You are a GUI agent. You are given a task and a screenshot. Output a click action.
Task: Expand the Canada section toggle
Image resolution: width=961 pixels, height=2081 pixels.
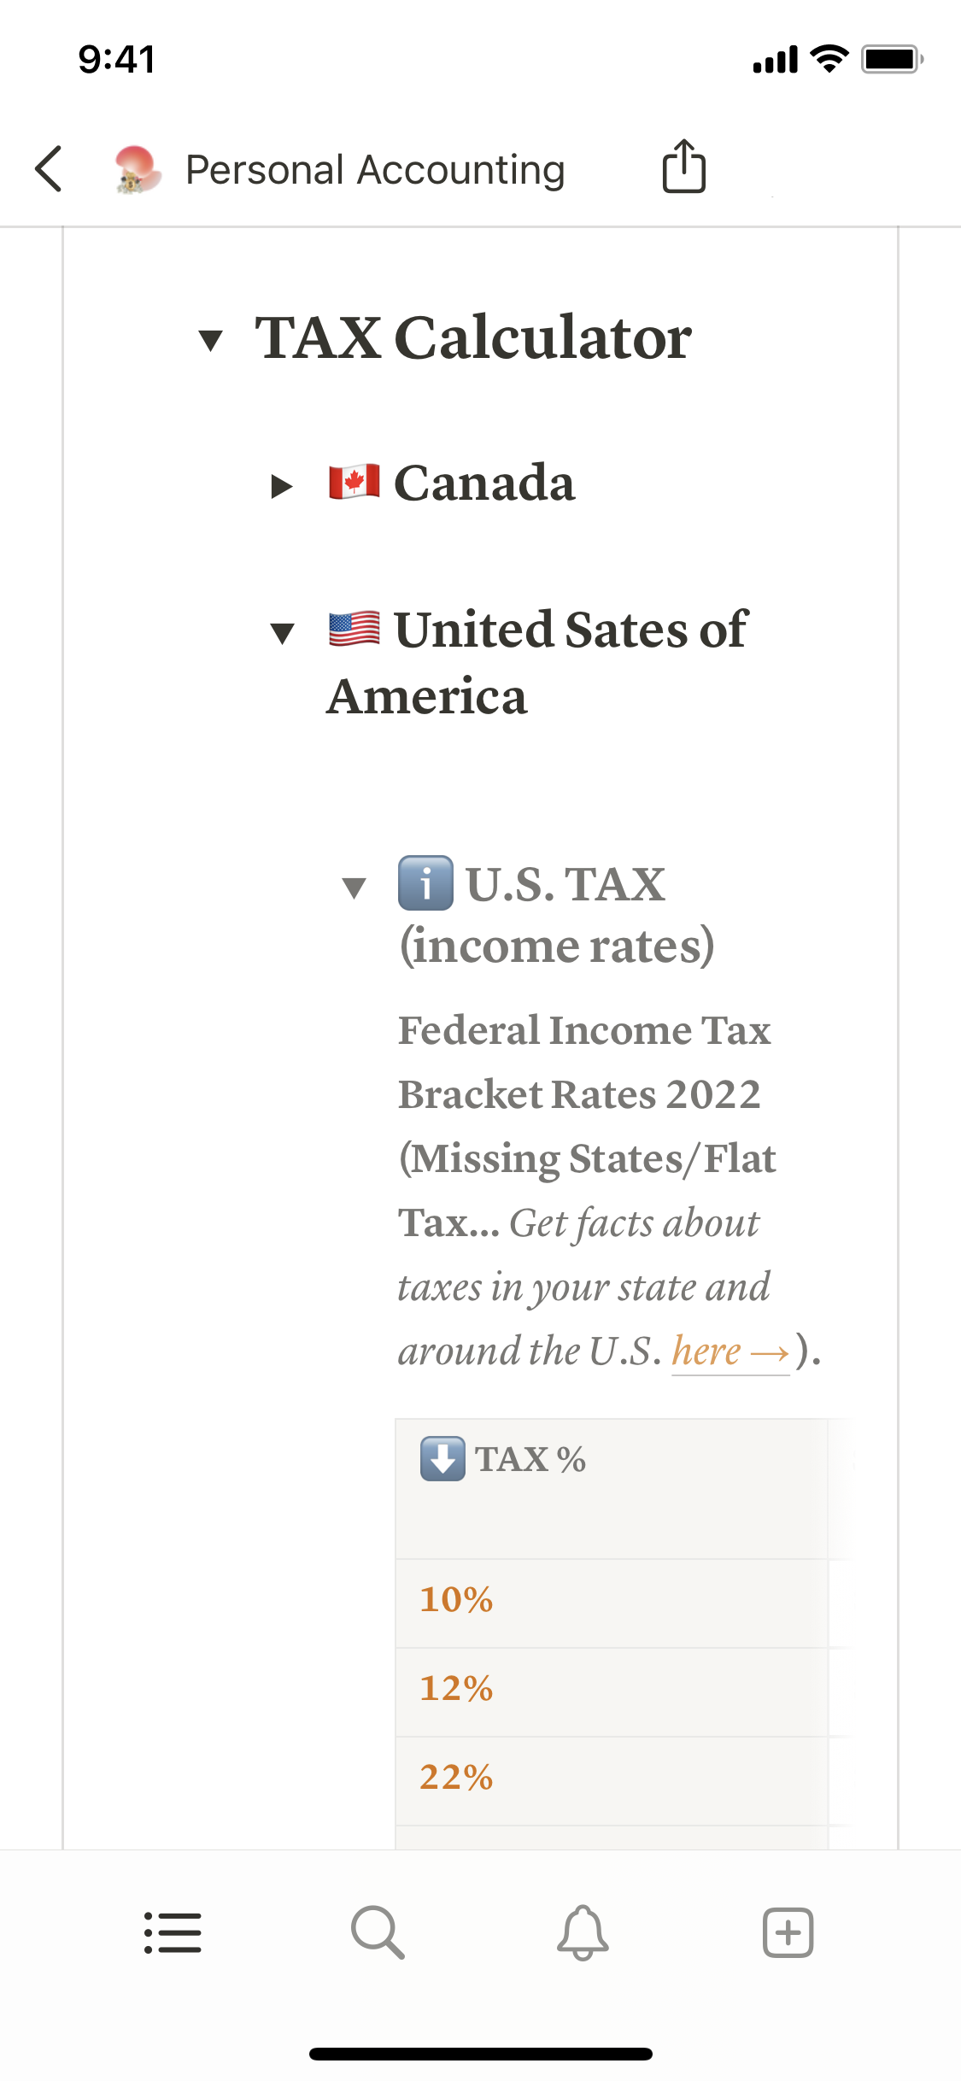click(x=281, y=486)
